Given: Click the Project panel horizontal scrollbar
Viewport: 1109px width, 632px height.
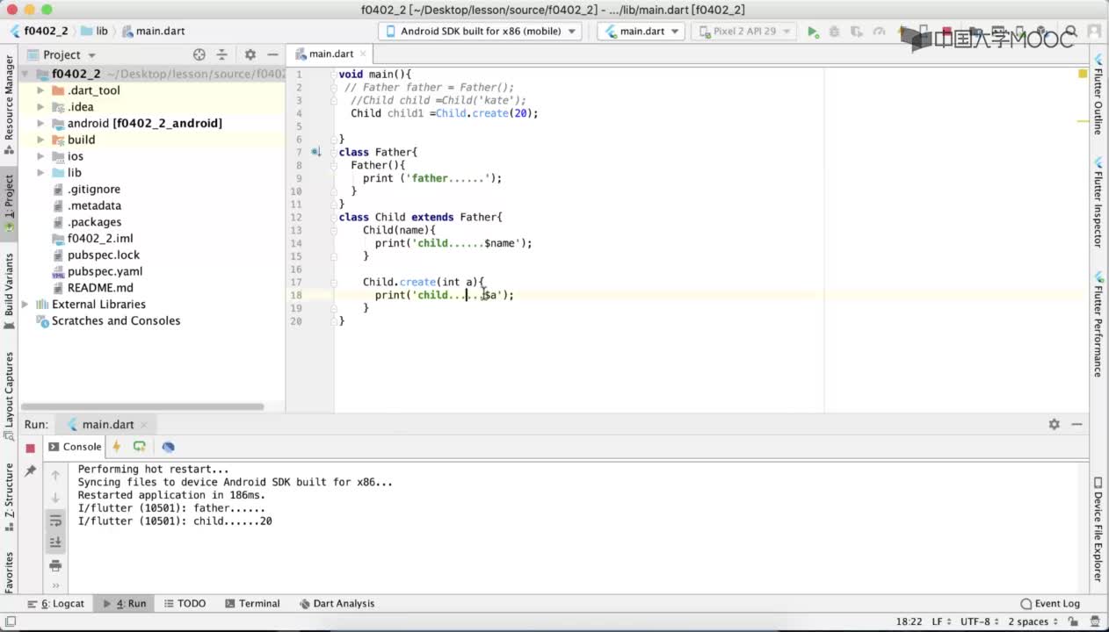Looking at the screenshot, I should [142, 406].
